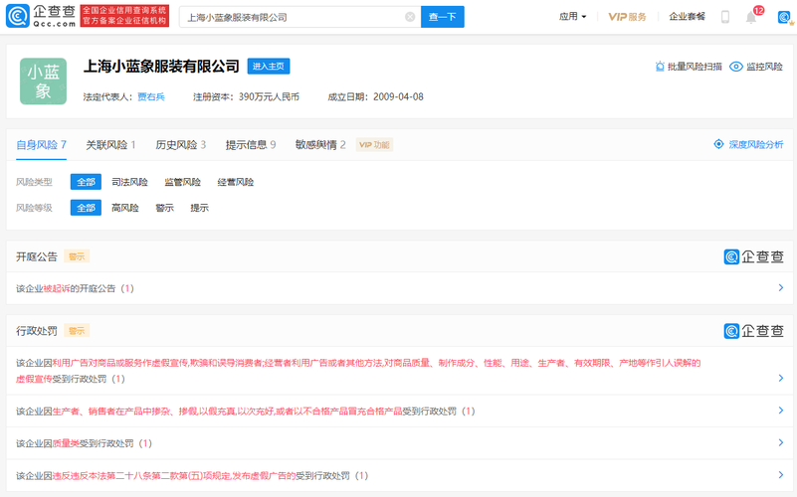Expand the 发布虚假广告 penalty row chevron
Image resolution: width=797 pixels, height=497 pixels.
click(x=781, y=475)
